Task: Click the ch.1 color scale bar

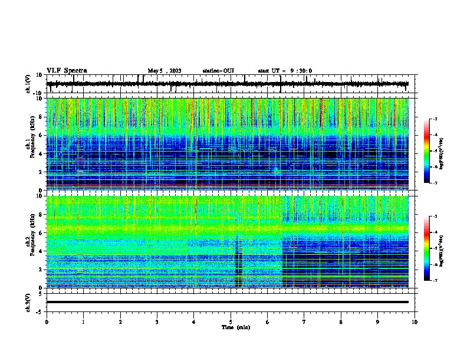Action: click(x=427, y=151)
